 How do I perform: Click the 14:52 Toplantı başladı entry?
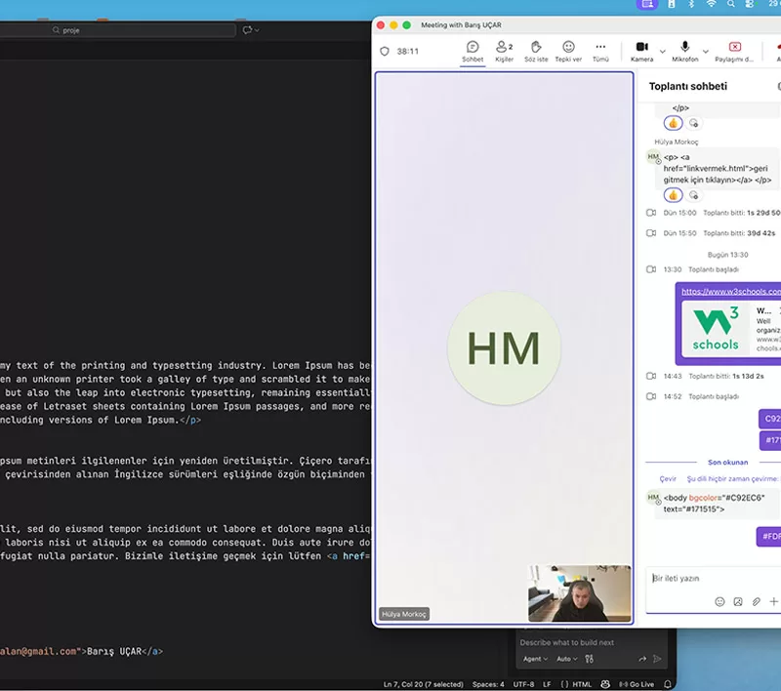coord(692,397)
